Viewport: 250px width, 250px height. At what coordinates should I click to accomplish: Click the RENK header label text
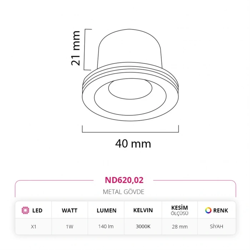tap(220, 210)
